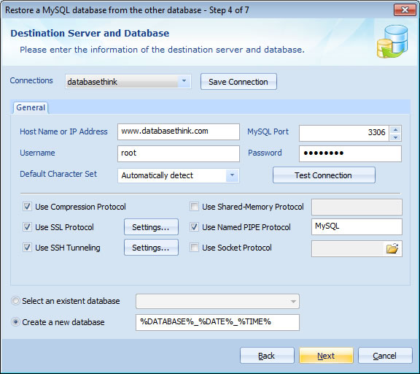The height and width of the screenshot is (374, 420).
Task: Toggle Use SSH Tunneling checkbox
Action: point(27,248)
